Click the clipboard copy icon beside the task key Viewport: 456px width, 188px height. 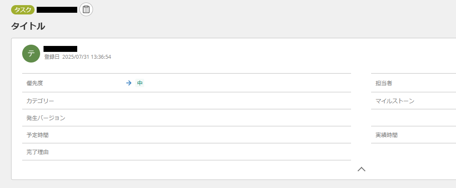tap(86, 9)
